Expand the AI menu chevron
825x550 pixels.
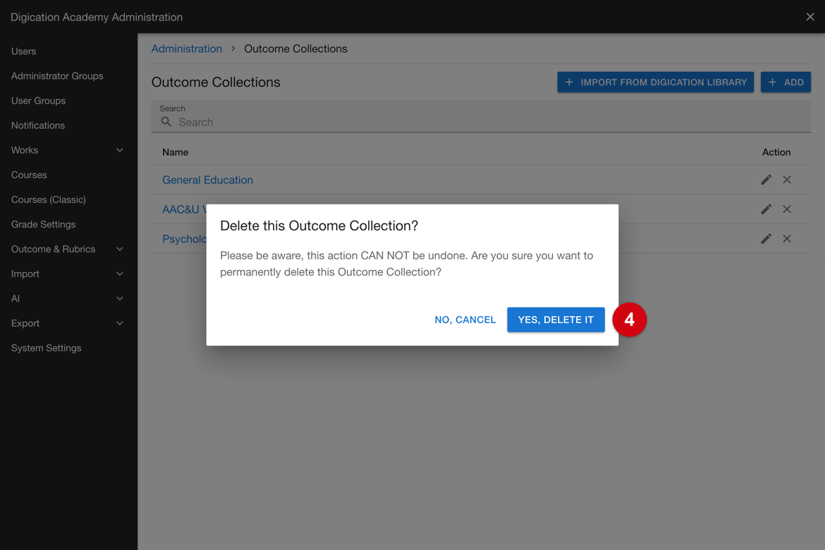coord(120,298)
